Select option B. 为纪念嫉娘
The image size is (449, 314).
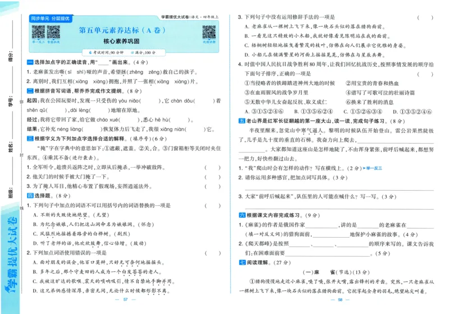(93, 224)
